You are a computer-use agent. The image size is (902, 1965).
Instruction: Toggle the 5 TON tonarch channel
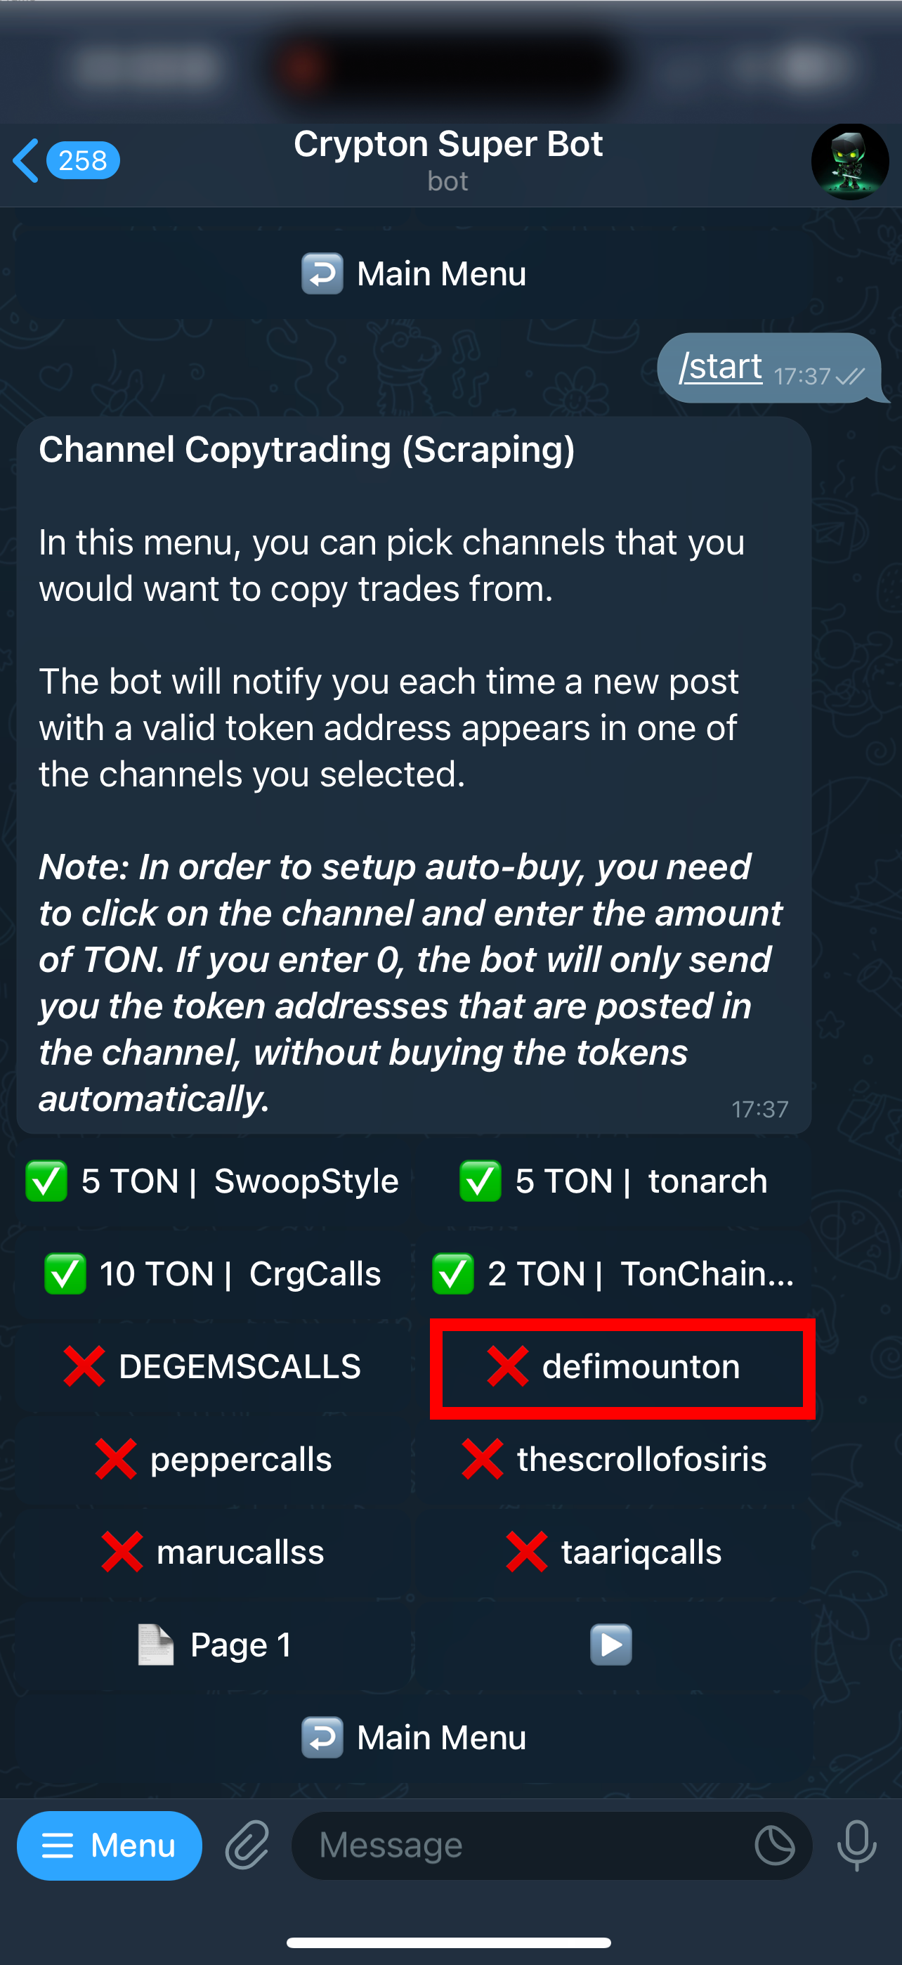pos(613,1181)
